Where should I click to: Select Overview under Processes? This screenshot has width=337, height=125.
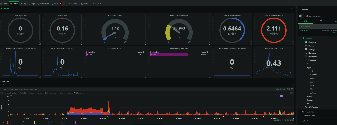[x=311, y=64]
